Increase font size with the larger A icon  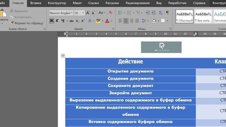tap(88, 13)
